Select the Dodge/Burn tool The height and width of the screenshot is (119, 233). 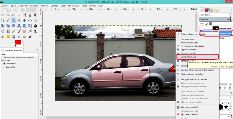[x=30, y=36]
